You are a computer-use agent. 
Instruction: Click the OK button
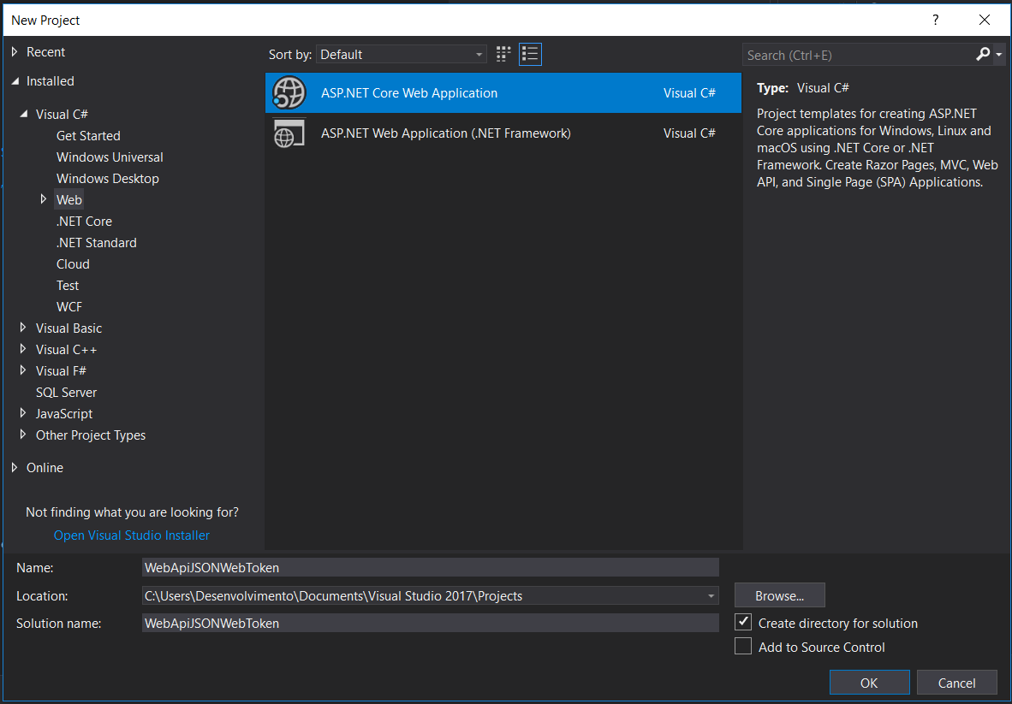pos(869,683)
